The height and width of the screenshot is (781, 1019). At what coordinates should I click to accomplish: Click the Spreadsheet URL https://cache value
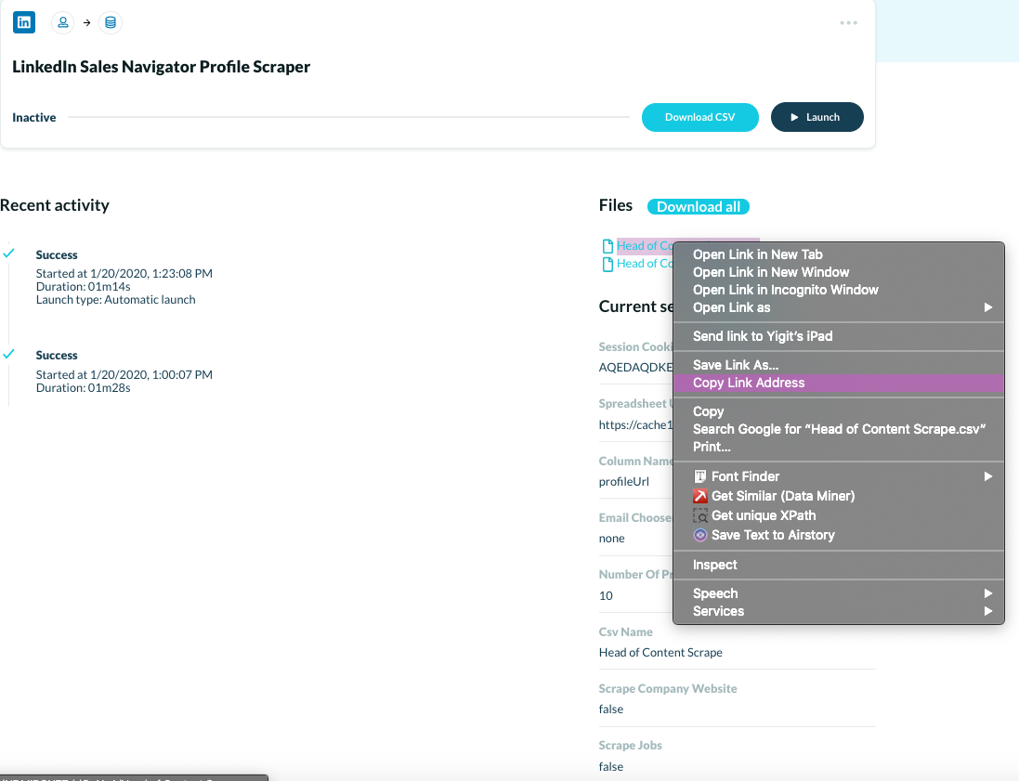click(x=635, y=425)
